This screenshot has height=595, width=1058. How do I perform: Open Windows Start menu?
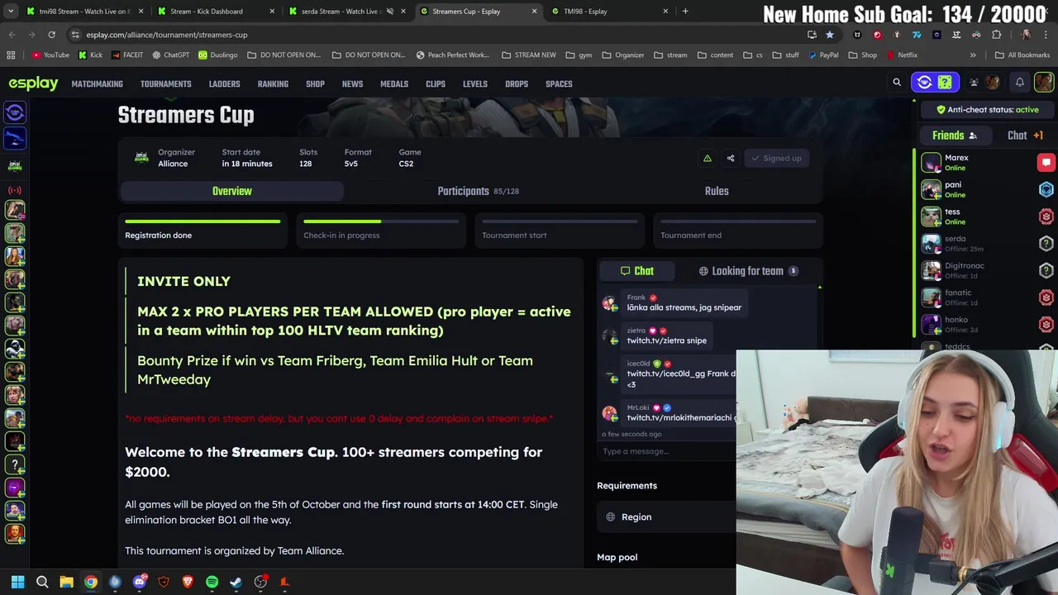pyautogui.click(x=17, y=582)
